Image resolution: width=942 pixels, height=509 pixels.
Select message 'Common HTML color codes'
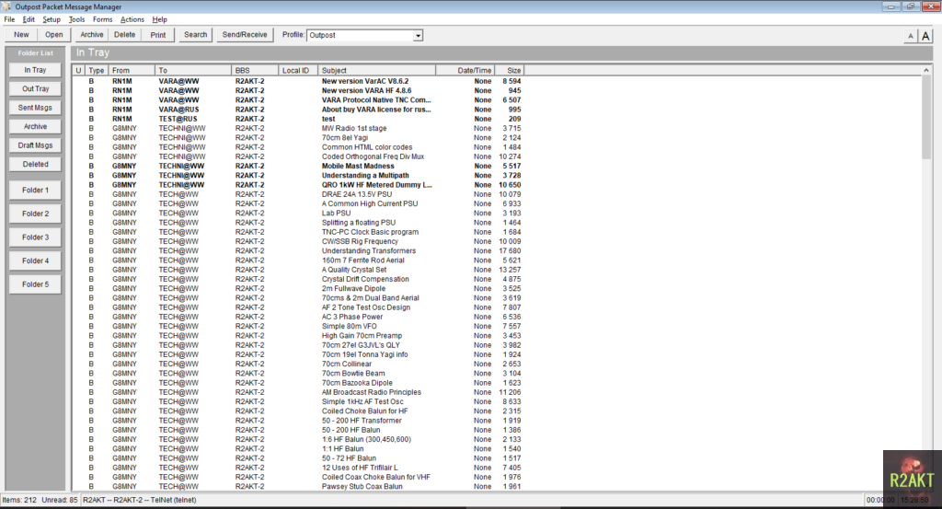point(299,147)
